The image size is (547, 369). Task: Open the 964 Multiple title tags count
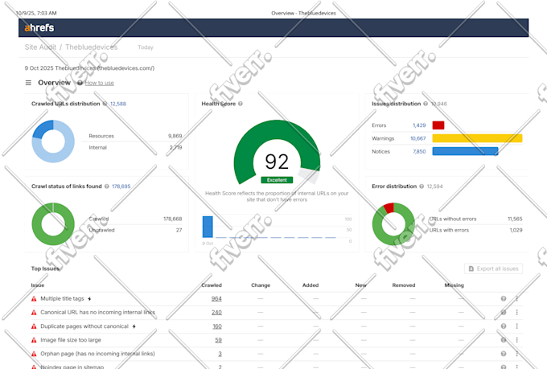tap(216, 298)
